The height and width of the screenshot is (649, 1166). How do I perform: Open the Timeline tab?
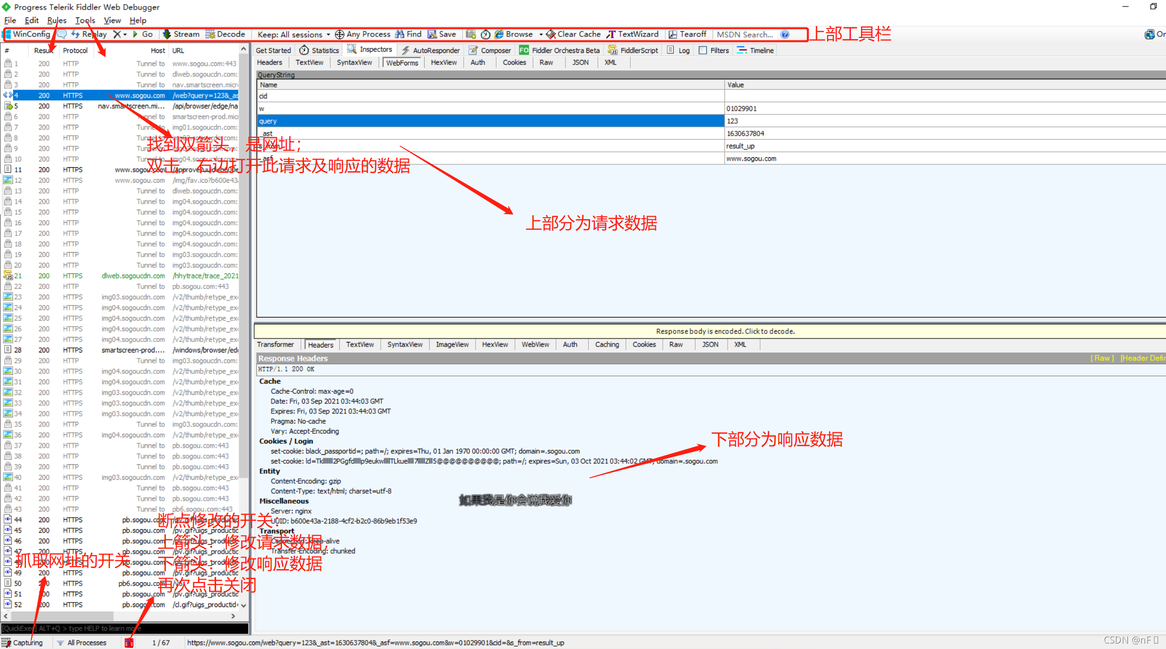(756, 50)
